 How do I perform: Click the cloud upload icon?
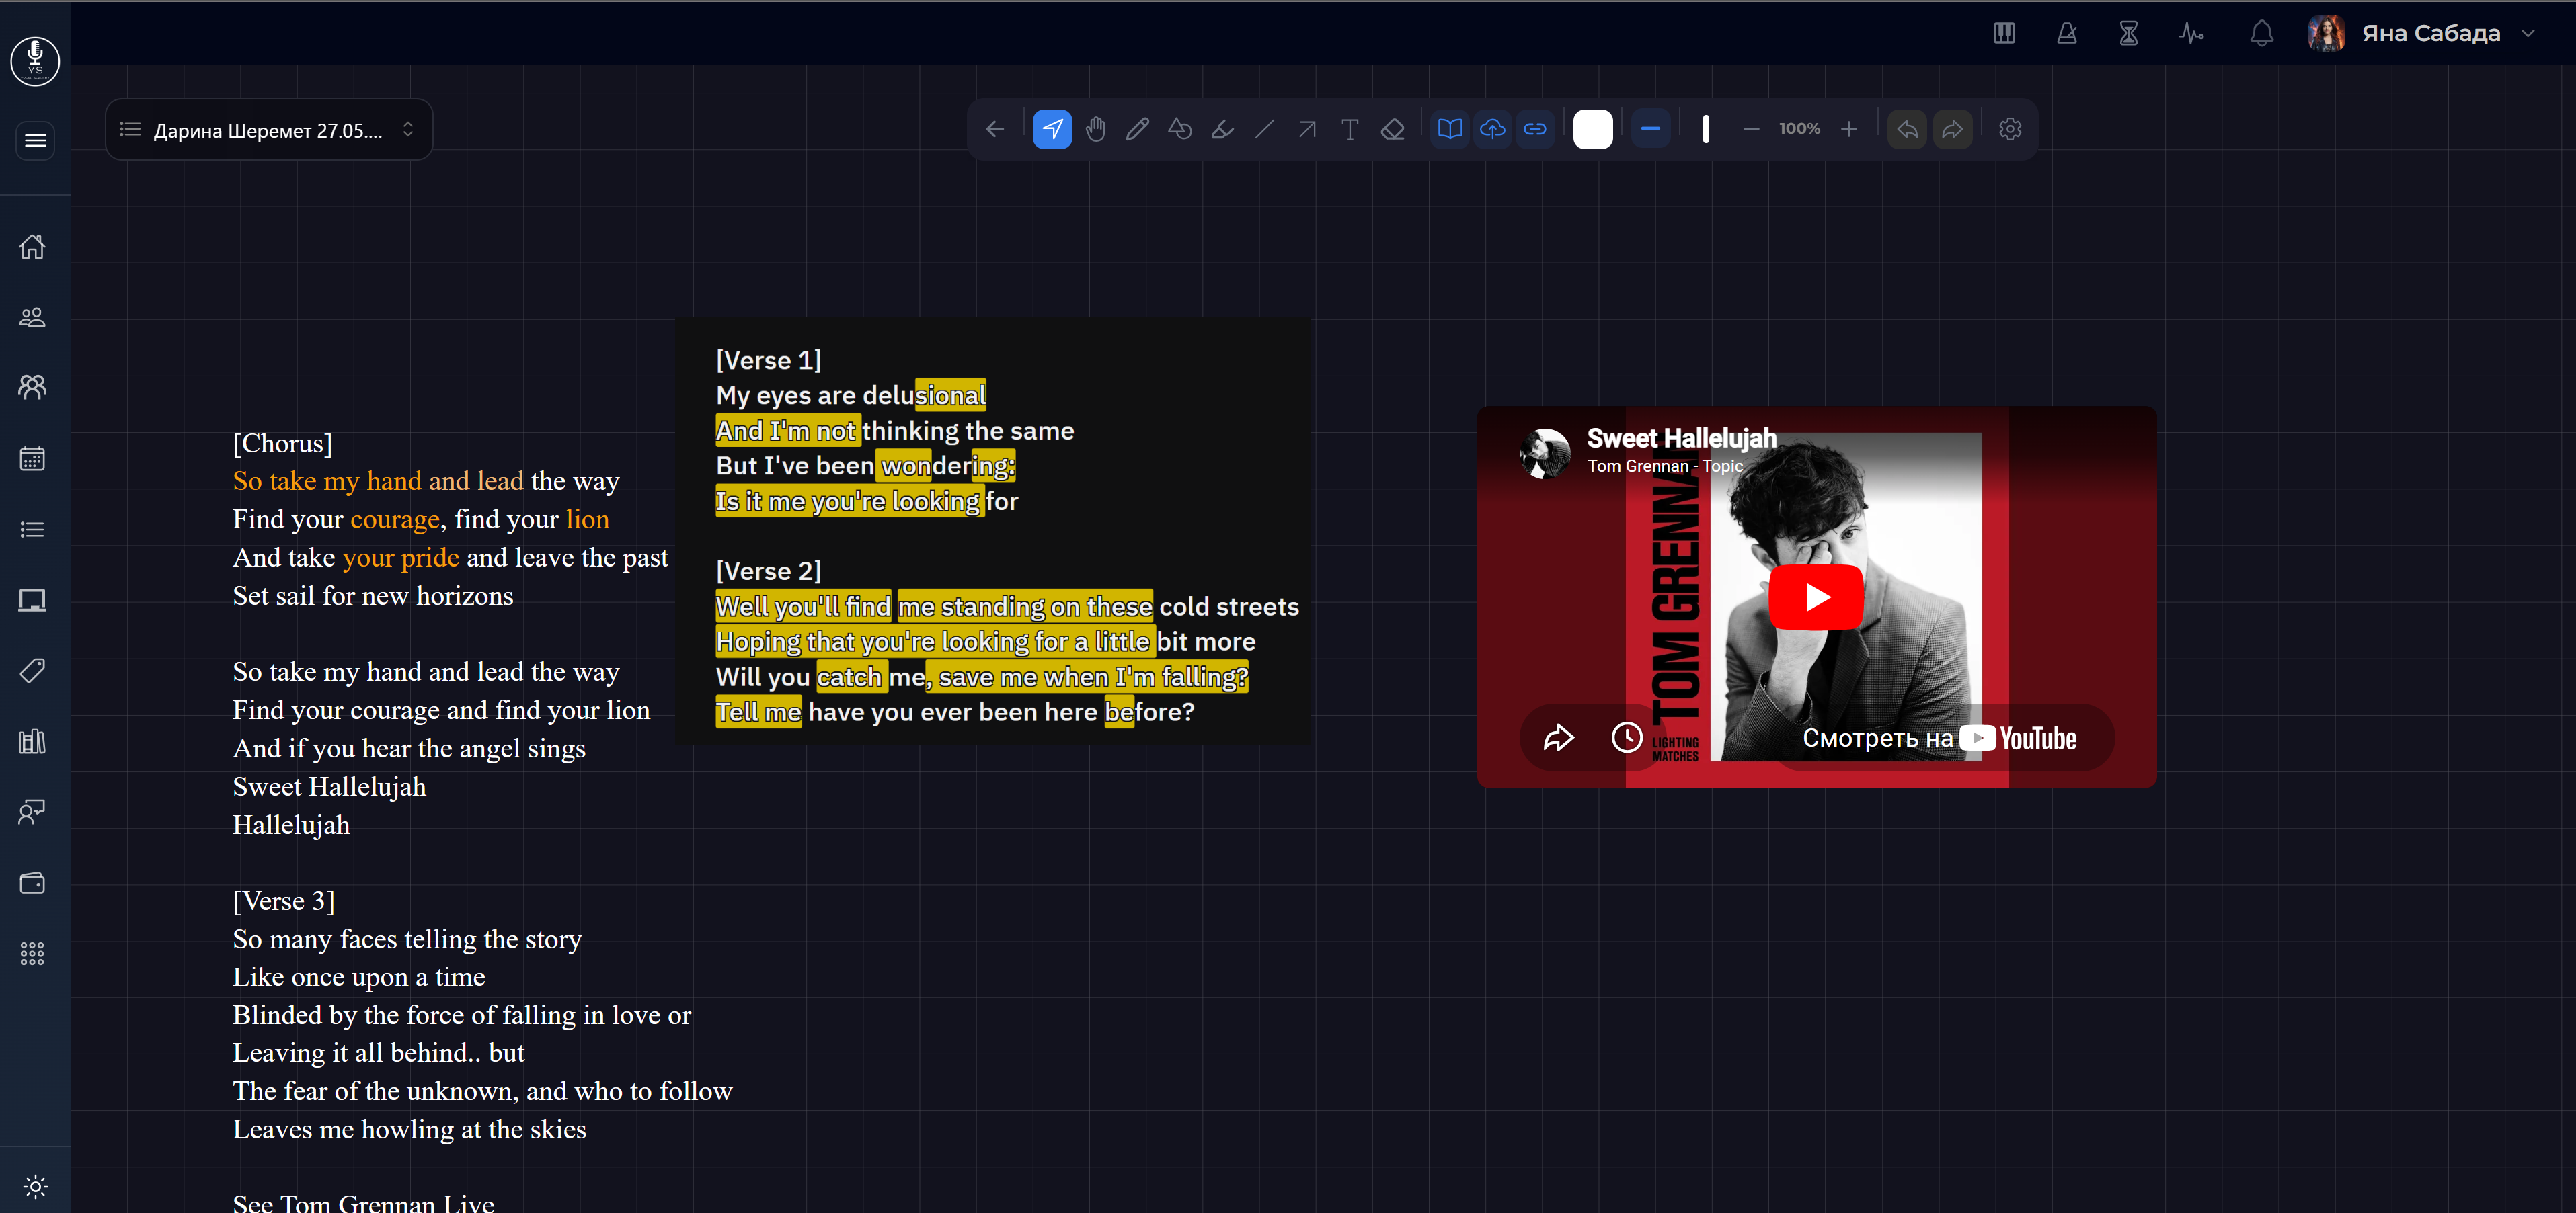click(1492, 129)
